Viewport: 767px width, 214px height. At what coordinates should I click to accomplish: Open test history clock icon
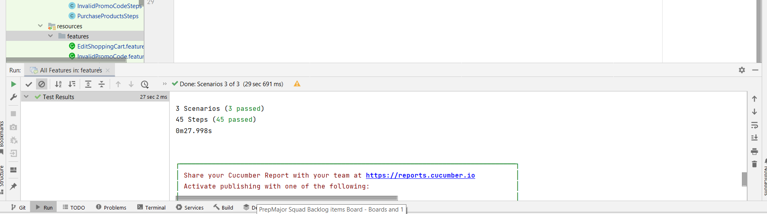tap(145, 84)
